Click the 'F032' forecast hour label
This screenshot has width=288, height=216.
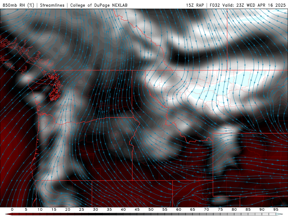pyautogui.click(x=215, y=5)
